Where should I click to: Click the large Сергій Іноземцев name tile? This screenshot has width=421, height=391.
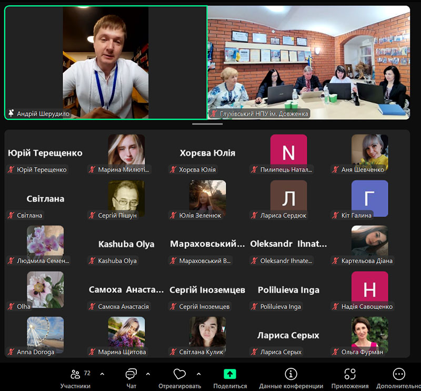click(207, 290)
